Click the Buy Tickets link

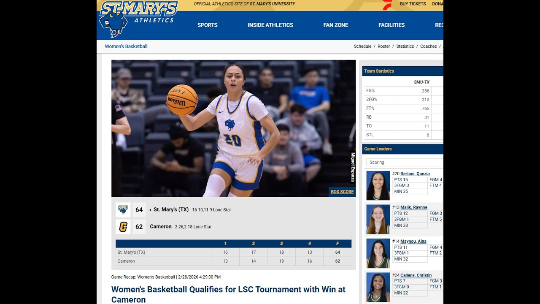coord(413,4)
